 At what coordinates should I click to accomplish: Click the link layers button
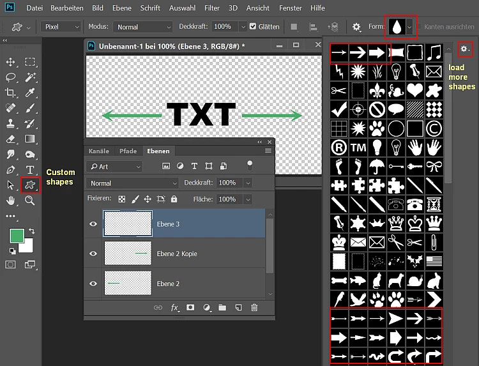[158, 308]
